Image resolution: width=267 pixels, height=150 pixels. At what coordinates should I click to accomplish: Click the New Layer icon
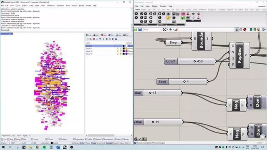pyautogui.click(x=88, y=39)
